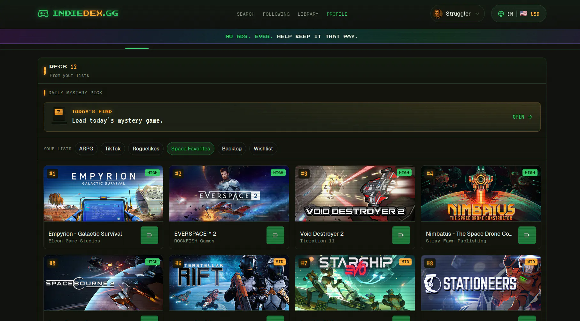
Task: Go to the SEARCH nav item
Action: (245, 14)
